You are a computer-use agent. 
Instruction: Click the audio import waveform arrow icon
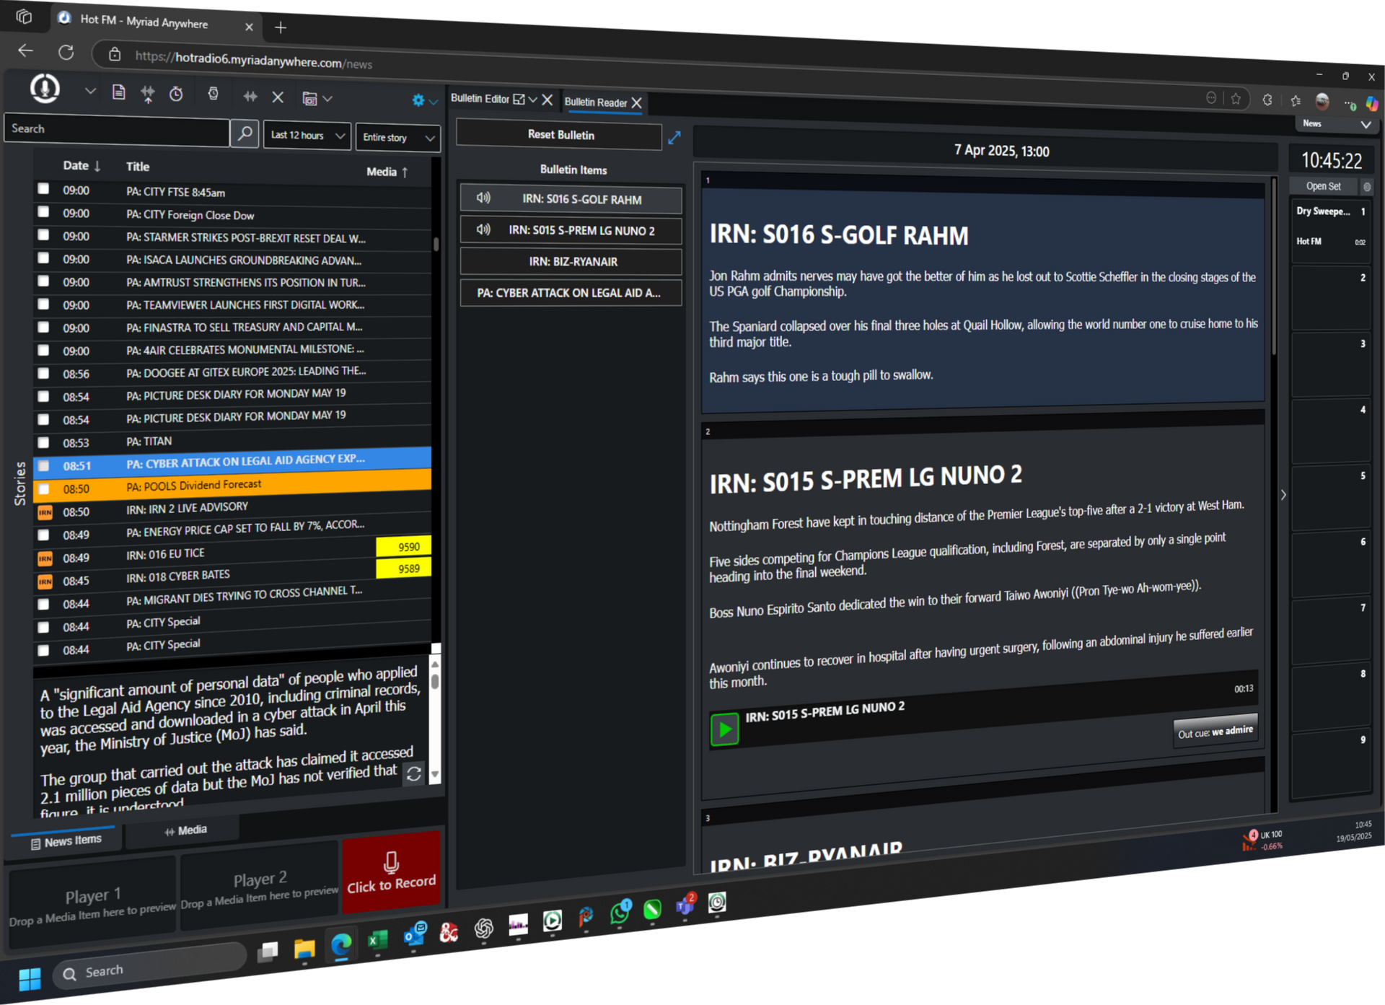click(147, 94)
